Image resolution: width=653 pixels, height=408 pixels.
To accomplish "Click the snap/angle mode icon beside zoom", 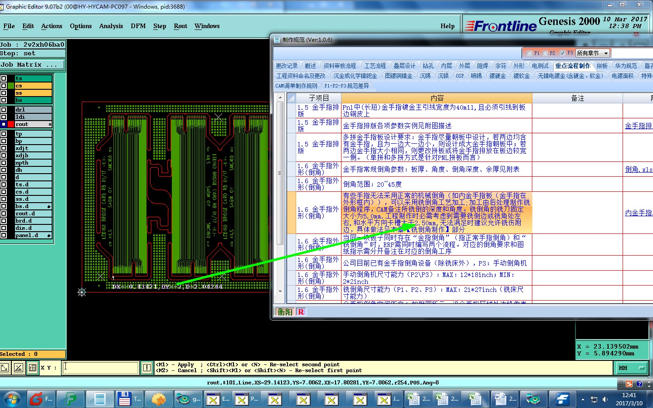I will [19, 368].
